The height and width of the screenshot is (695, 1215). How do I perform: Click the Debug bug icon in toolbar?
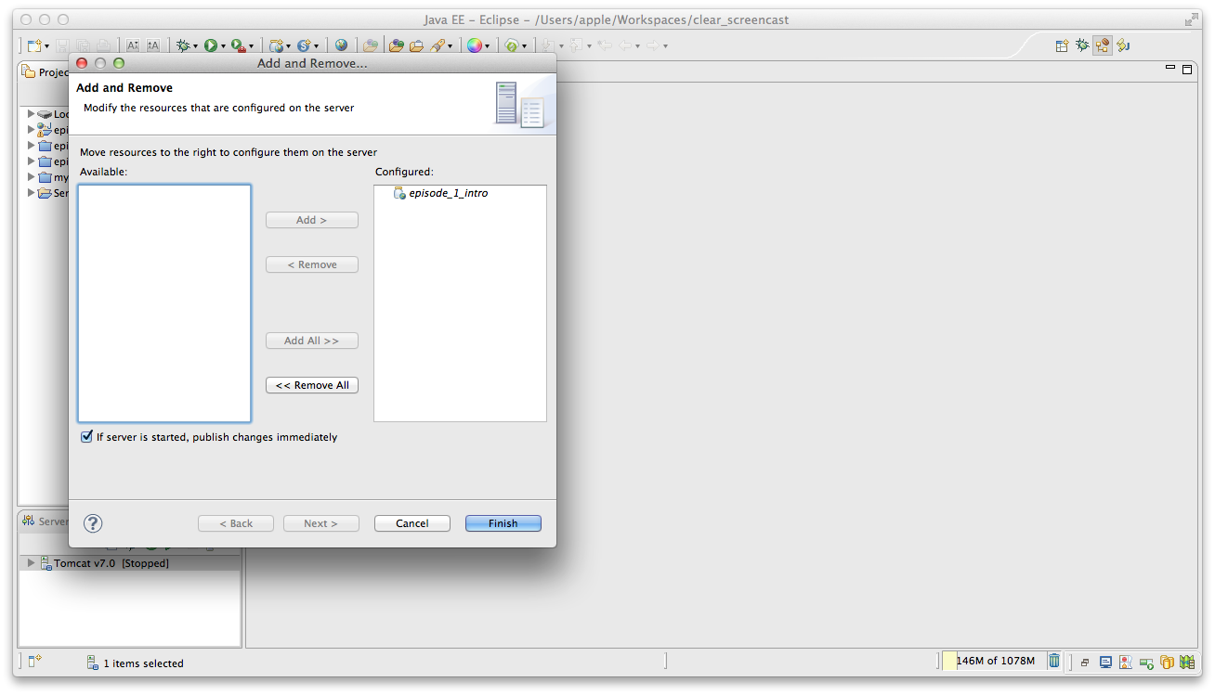183,45
